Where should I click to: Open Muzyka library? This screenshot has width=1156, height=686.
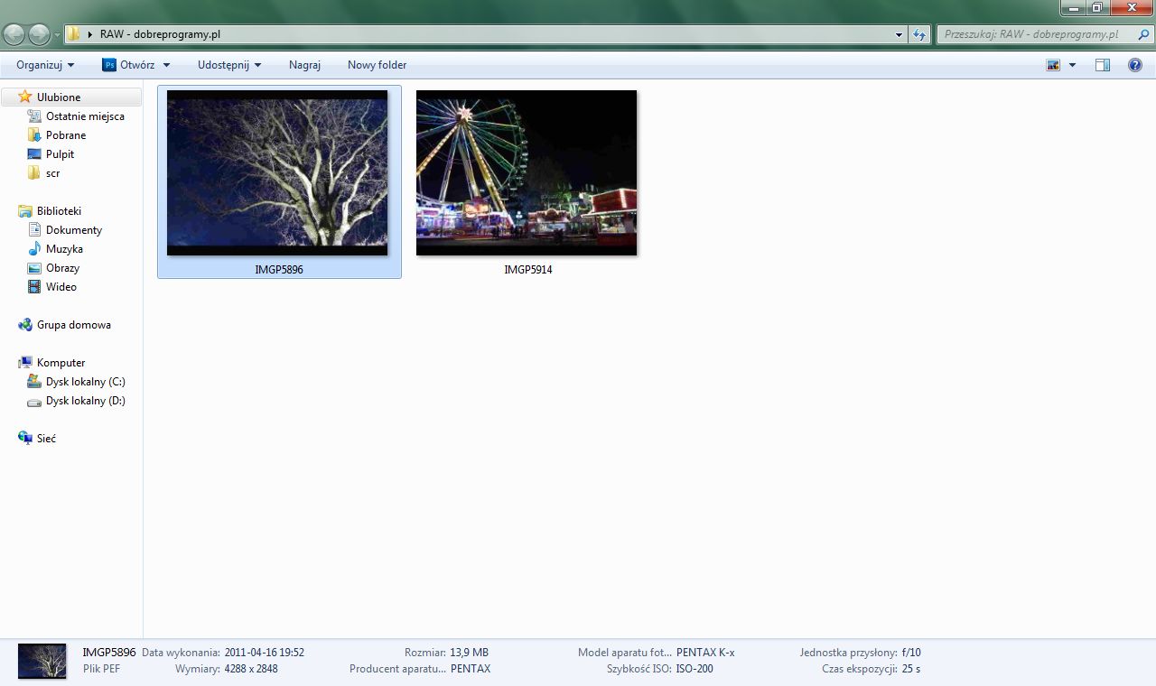(64, 248)
